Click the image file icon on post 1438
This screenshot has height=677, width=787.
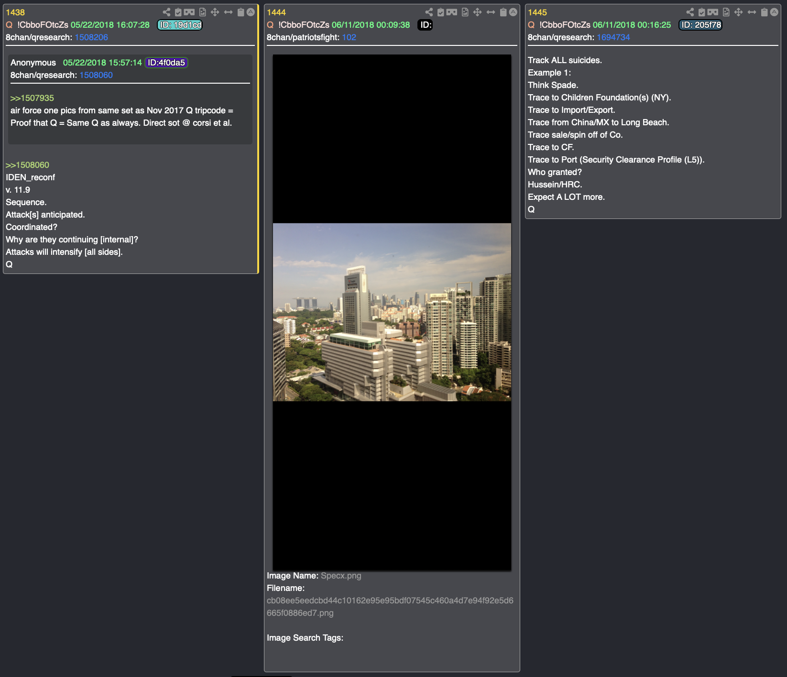click(x=203, y=12)
